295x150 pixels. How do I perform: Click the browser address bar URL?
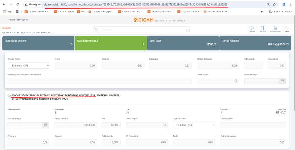tap(135, 4)
